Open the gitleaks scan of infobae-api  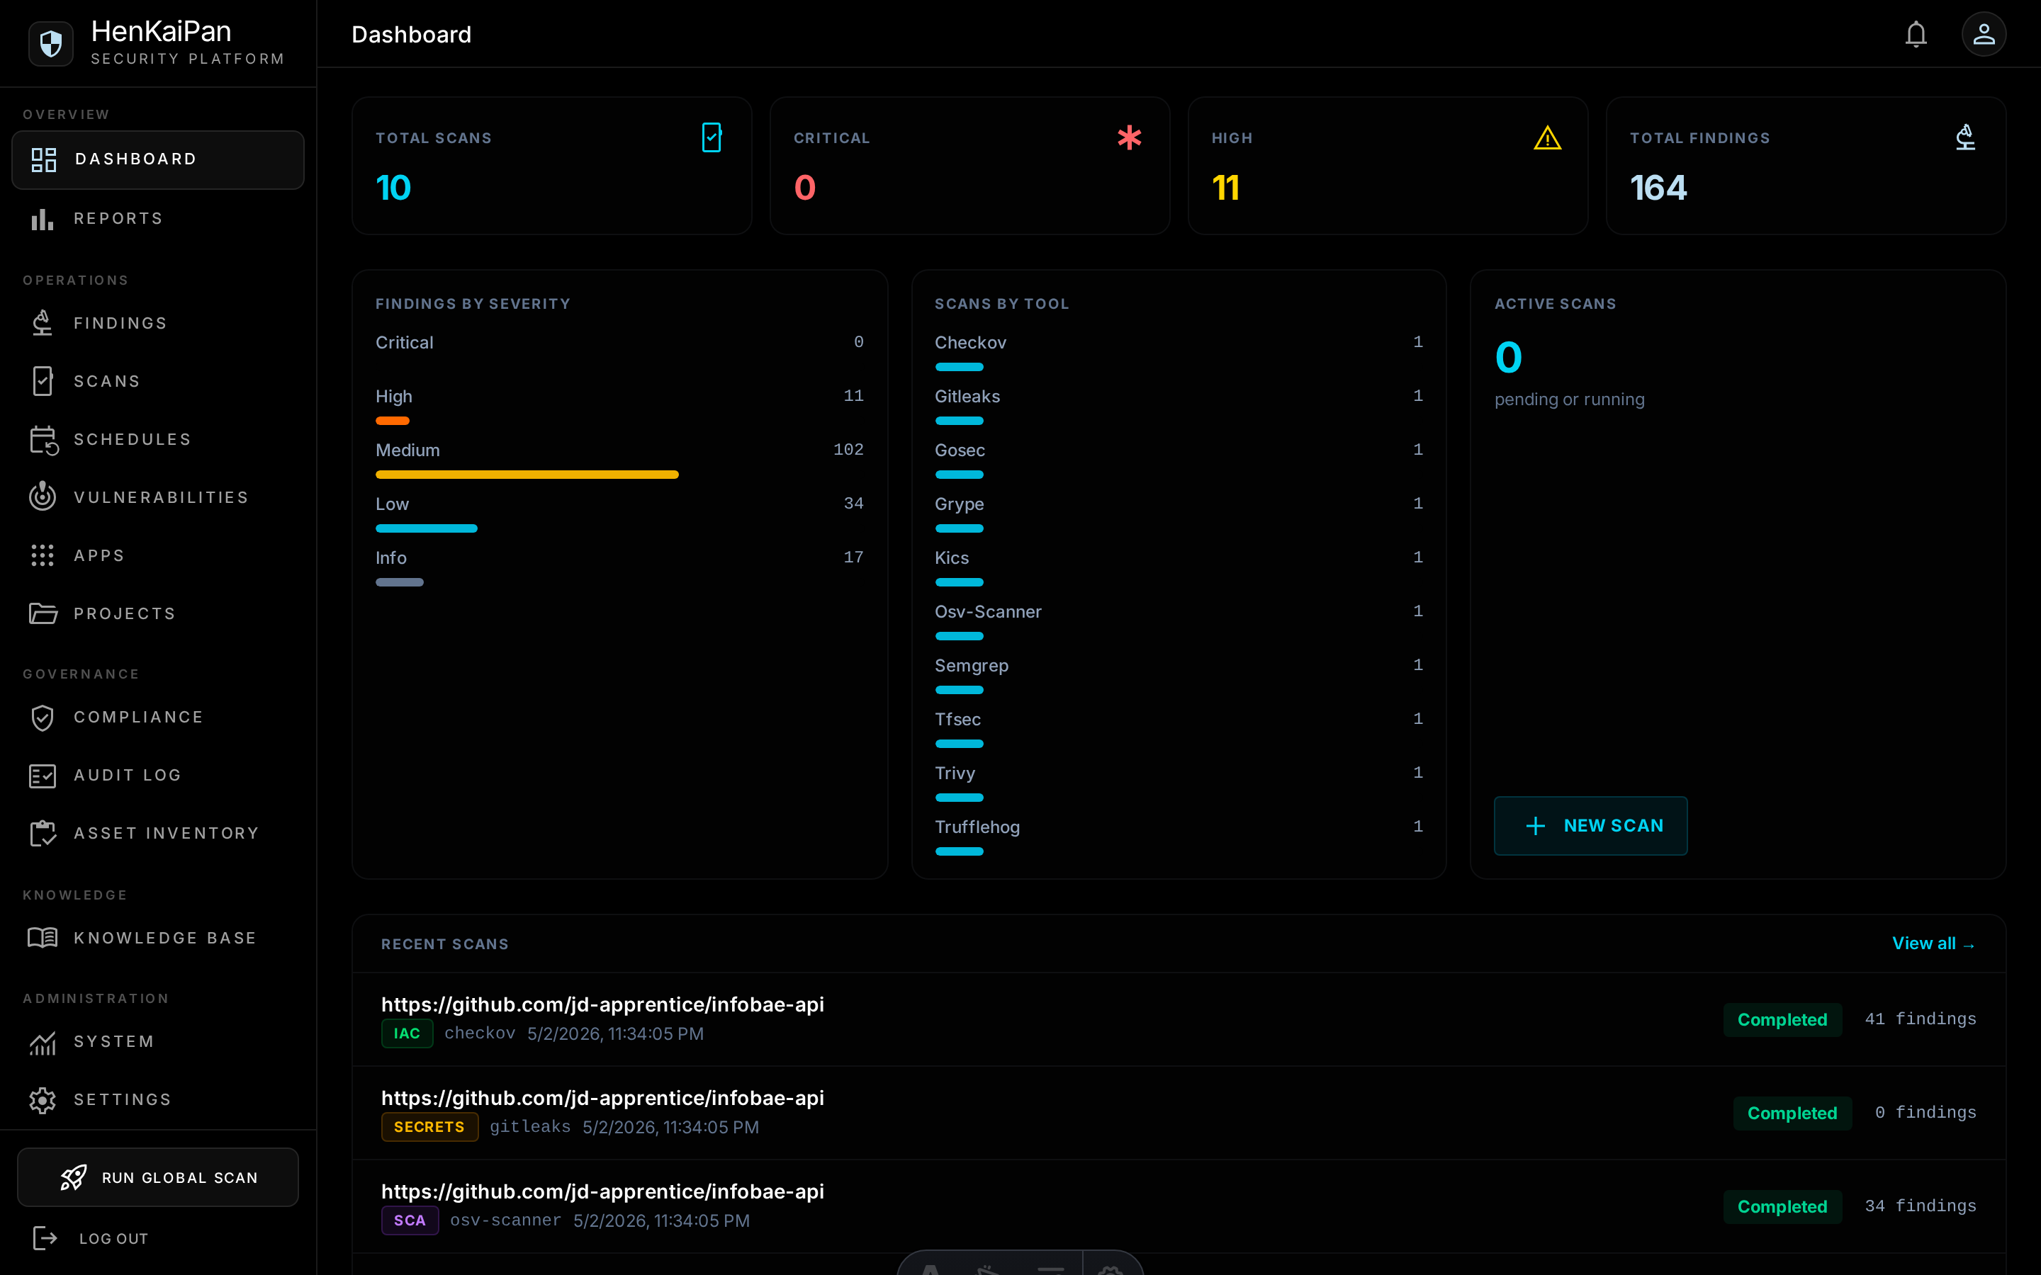click(1179, 1112)
